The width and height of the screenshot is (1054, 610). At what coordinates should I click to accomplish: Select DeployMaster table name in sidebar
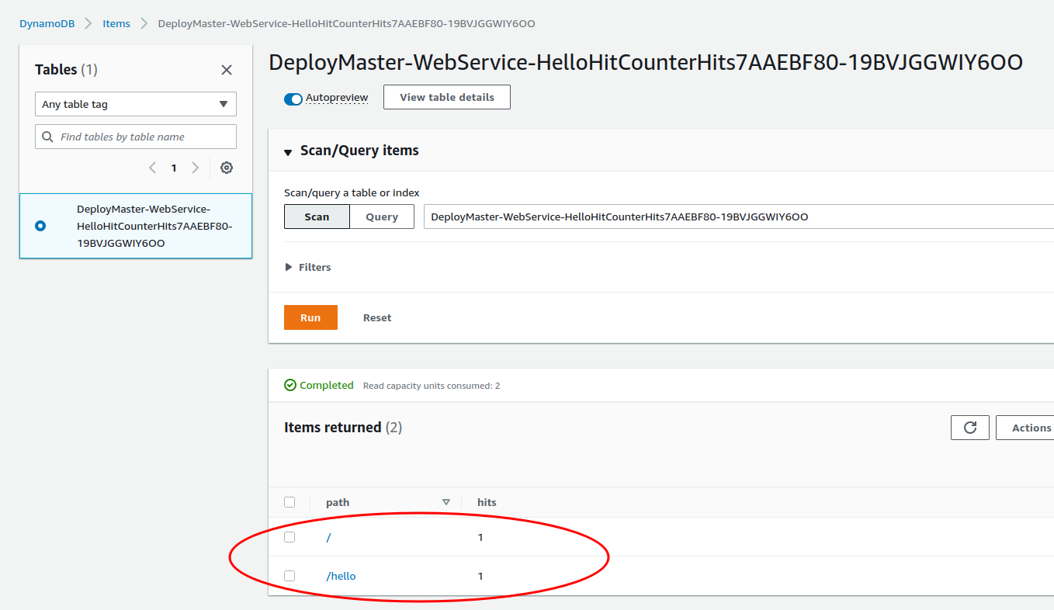154,226
